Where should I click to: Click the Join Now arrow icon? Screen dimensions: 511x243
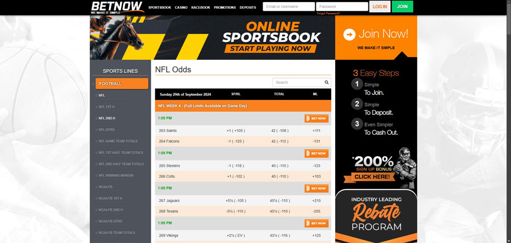click(349, 35)
